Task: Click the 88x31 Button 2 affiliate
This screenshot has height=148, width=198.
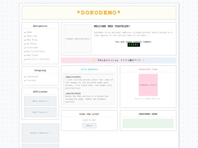Action: point(40,112)
